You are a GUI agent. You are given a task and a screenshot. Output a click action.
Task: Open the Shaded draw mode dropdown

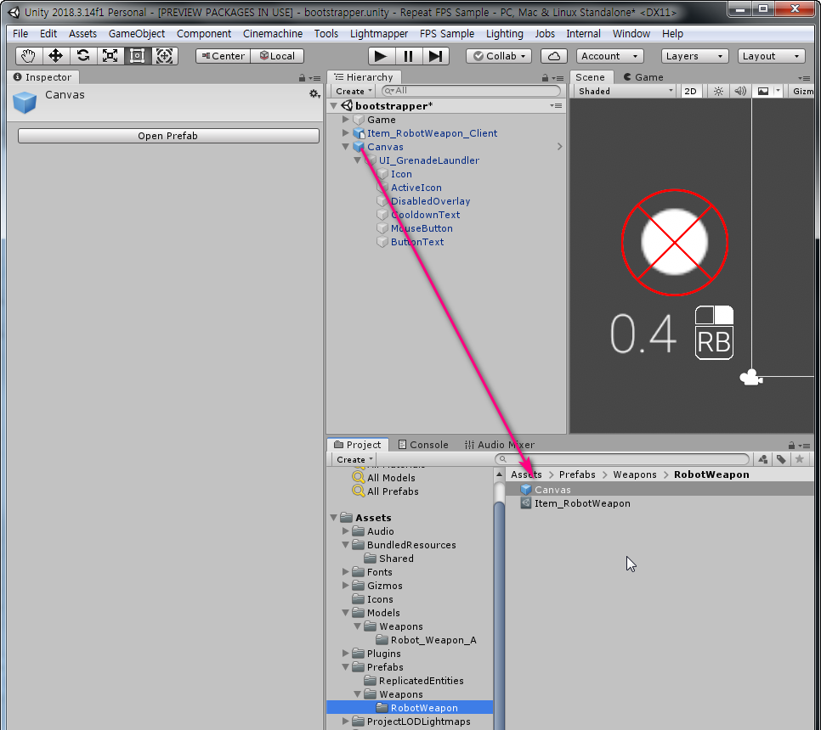pyautogui.click(x=626, y=91)
